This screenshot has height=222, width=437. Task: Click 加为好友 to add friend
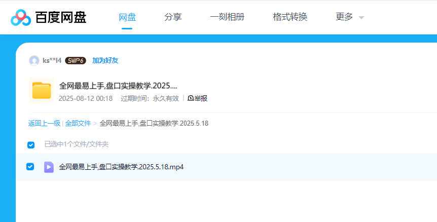pyautogui.click(x=105, y=61)
